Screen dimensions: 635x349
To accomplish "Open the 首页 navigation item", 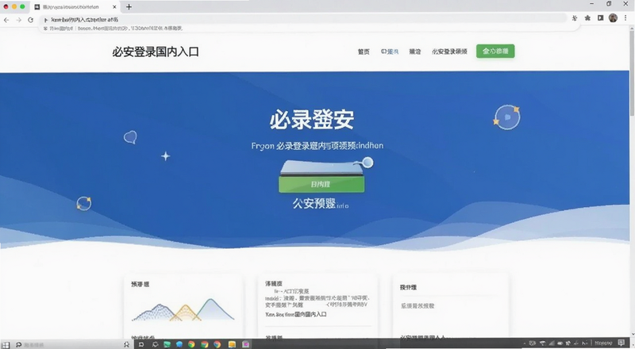I will point(364,52).
